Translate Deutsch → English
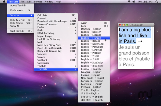The width and height of the screenshot is (161, 106). [x=94, y=29]
